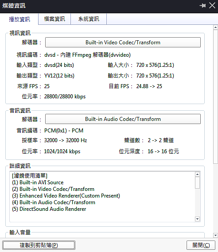The width and height of the screenshot is (218, 252).
Task: Click sample rate "32000 -> 32000 Hz"
Action: point(66,140)
